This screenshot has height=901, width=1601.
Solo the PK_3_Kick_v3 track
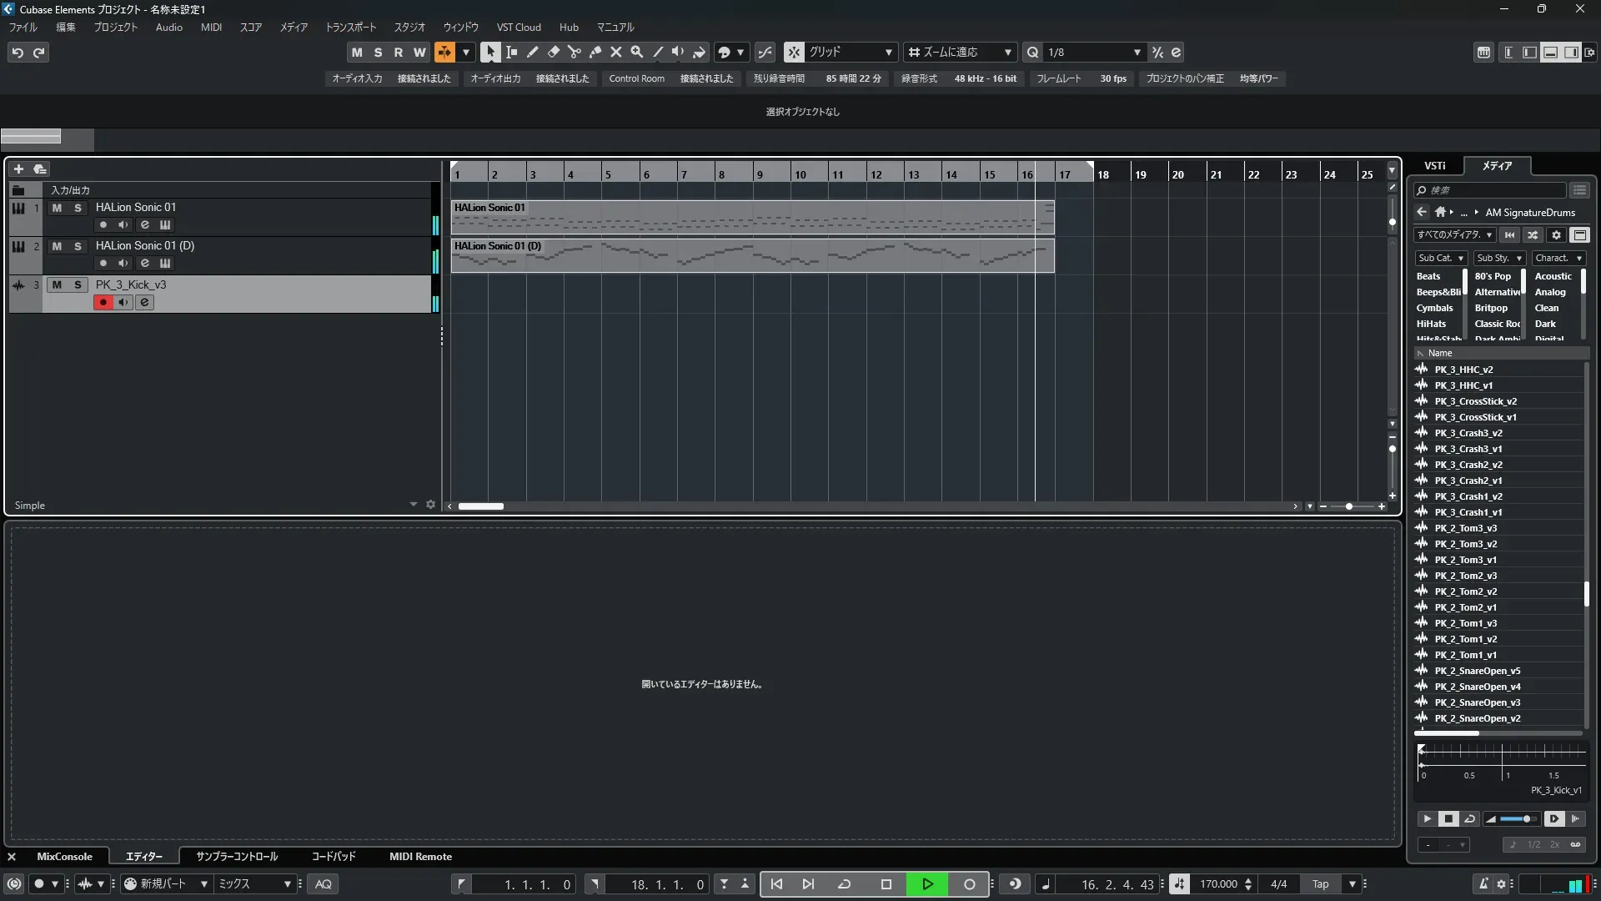(78, 284)
